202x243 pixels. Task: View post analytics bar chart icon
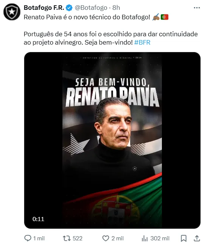point(145,238)
